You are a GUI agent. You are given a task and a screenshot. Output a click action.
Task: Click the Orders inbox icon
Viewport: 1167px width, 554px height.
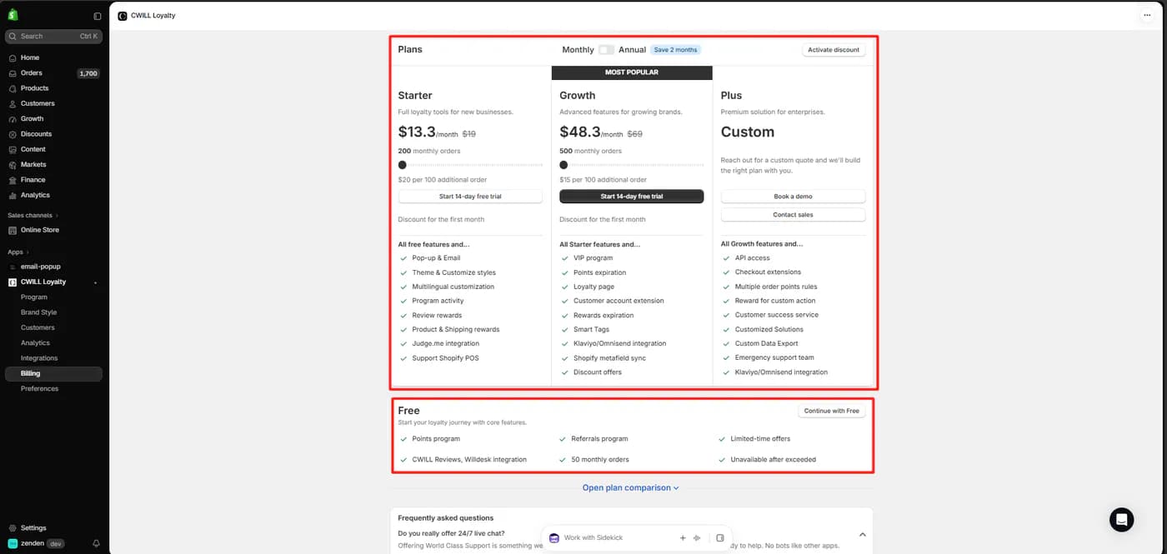point(13,73)
